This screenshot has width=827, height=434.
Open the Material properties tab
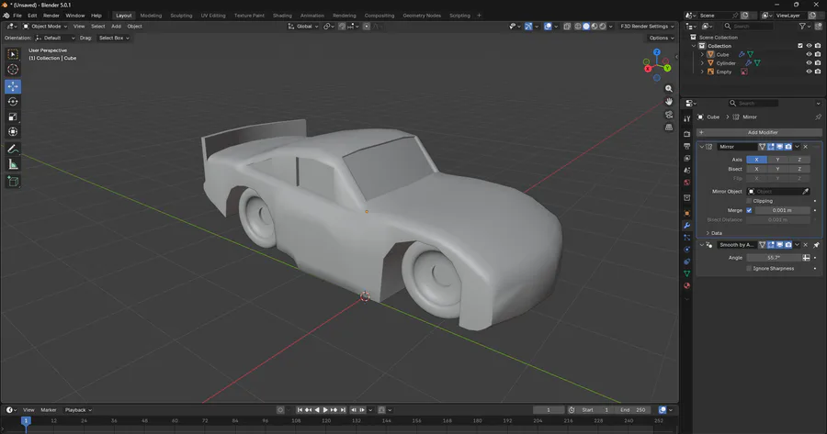pos(686,286)
